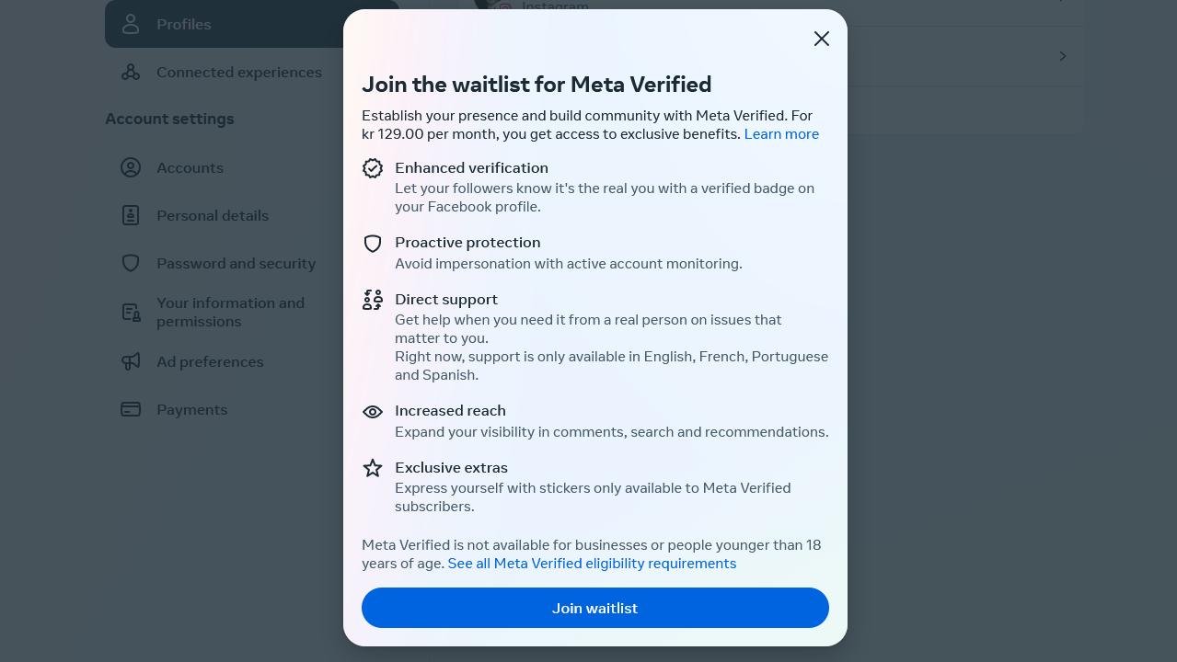
Task: Click the Direct support people icon
Action: pos(373,300)
